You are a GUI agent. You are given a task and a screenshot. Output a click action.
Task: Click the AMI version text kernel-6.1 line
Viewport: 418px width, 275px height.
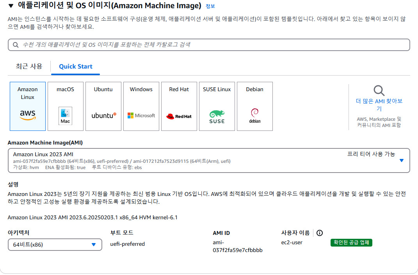click(x=92, y=218)
